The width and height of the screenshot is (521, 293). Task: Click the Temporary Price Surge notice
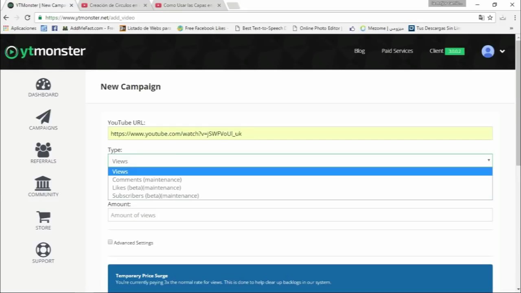pos(300,279)
